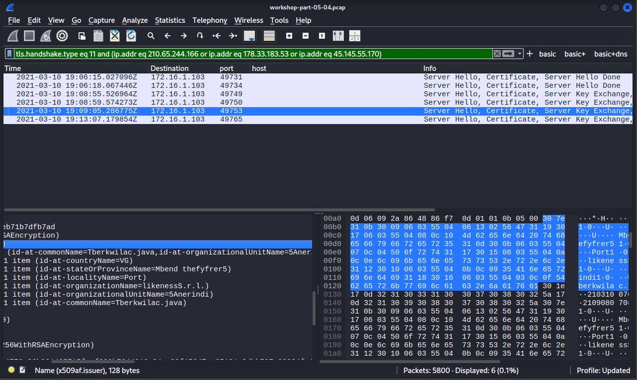Clear the display filter with X
The height and width of the screenshot is (380, 637).
pos(497,54)
